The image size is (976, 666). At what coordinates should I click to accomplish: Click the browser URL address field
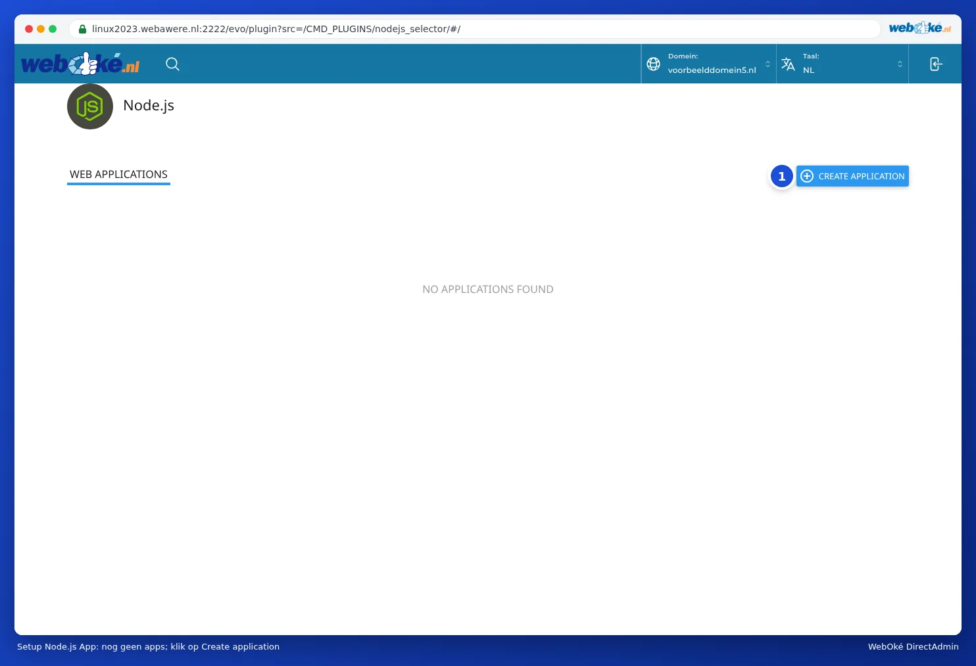(474, 29)
